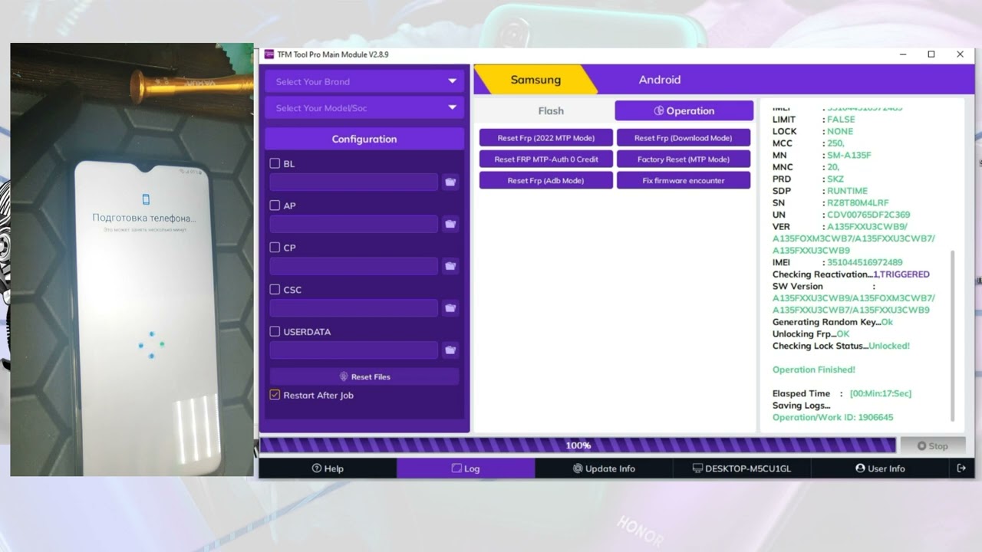
Task: Enable the BL checkbox
Action: [275, 163]
